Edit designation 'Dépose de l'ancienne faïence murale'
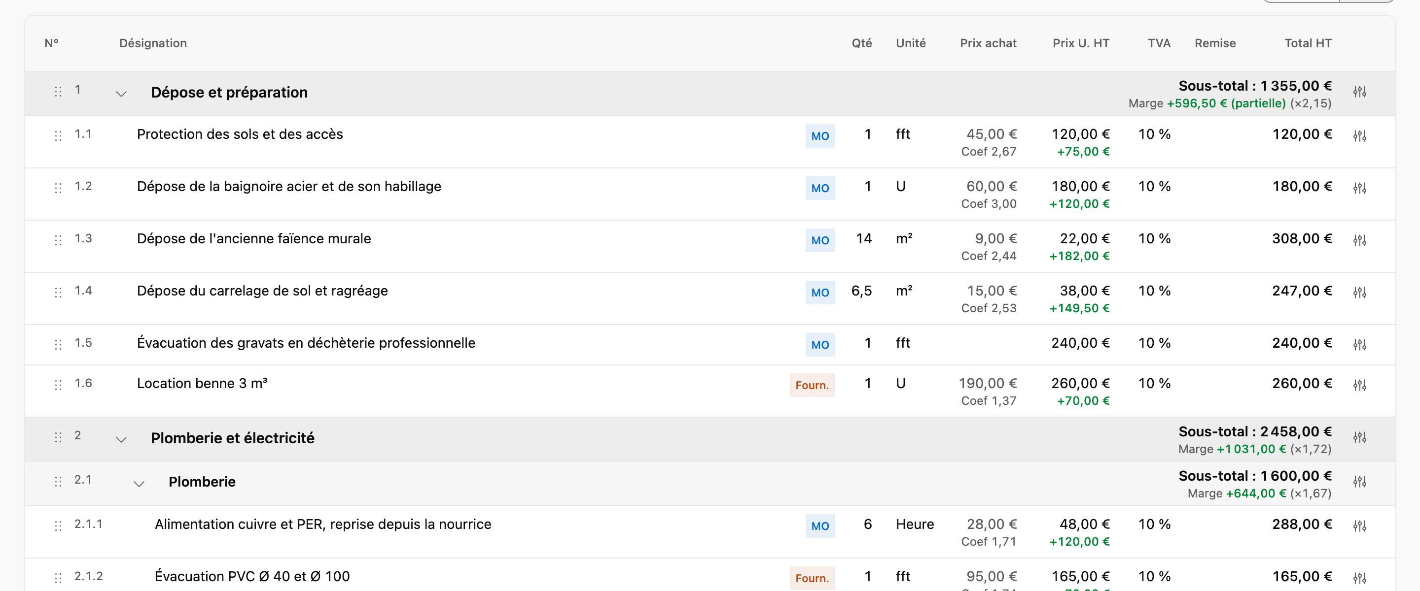 (253, 238)
